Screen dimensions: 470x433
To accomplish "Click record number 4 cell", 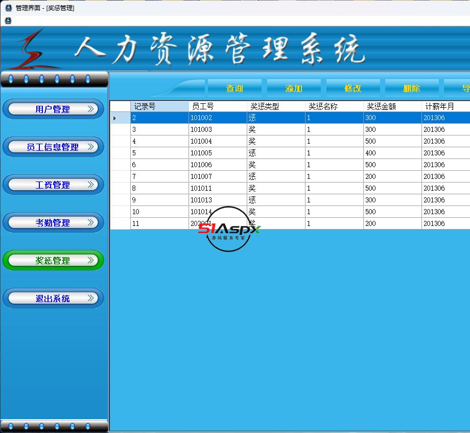I will tap(159, 141).
